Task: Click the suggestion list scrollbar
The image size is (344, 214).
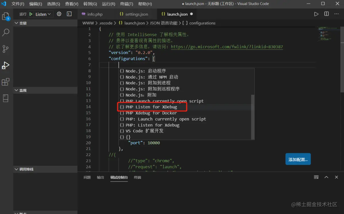Action: (x=253, y=117)
